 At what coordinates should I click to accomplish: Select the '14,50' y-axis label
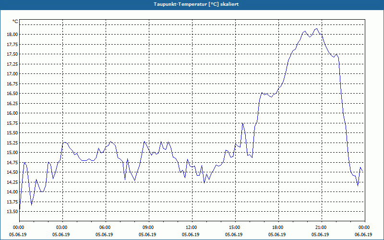[x=13, y=172]
